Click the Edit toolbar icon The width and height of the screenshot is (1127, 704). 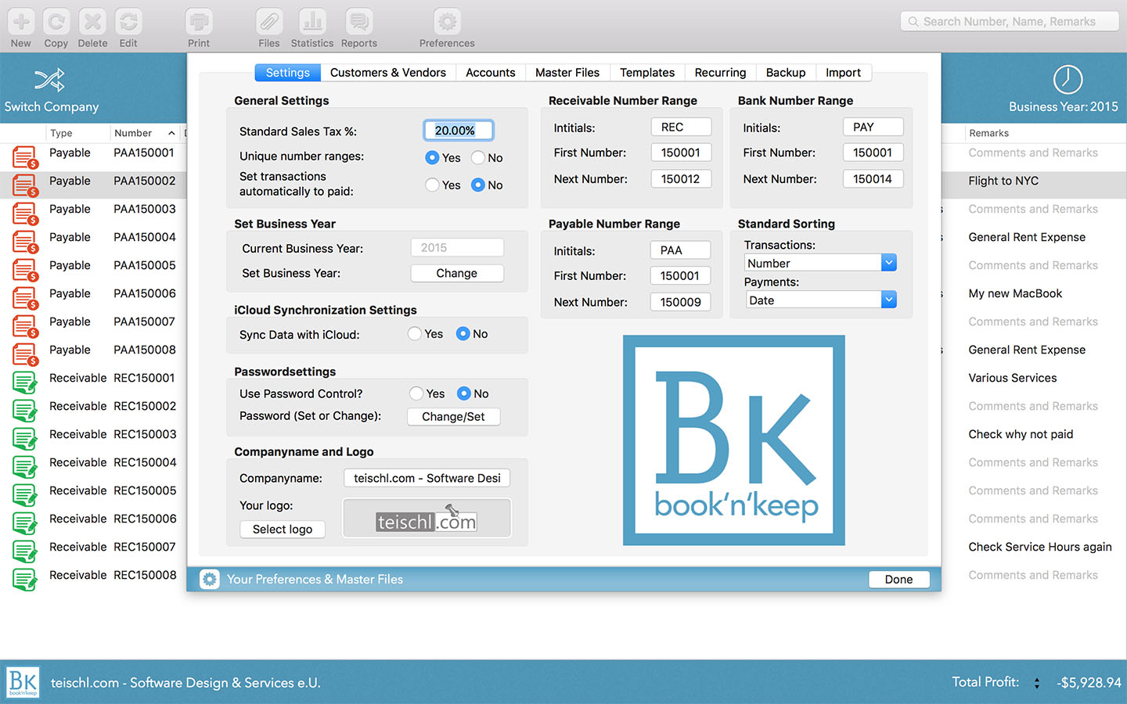[128, 21]
